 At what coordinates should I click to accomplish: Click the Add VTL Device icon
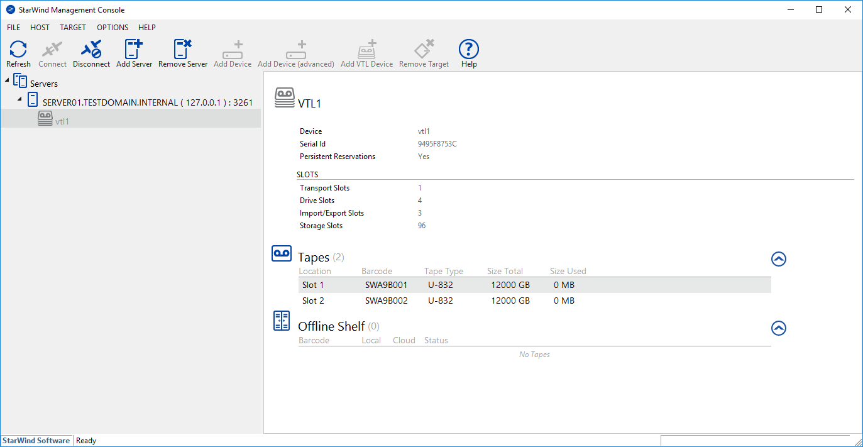point(366,50)
